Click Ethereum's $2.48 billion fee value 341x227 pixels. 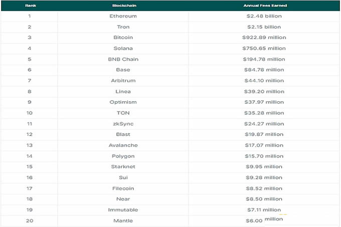262,16
